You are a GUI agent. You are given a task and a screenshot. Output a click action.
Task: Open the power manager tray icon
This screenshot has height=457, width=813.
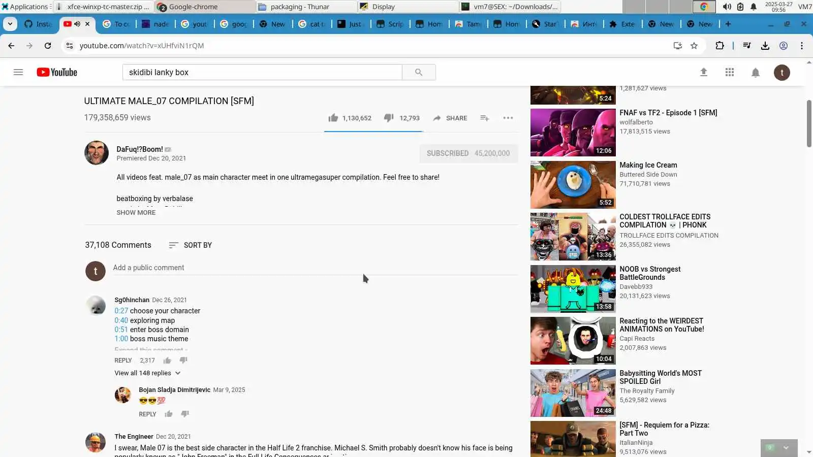point(740,7)
